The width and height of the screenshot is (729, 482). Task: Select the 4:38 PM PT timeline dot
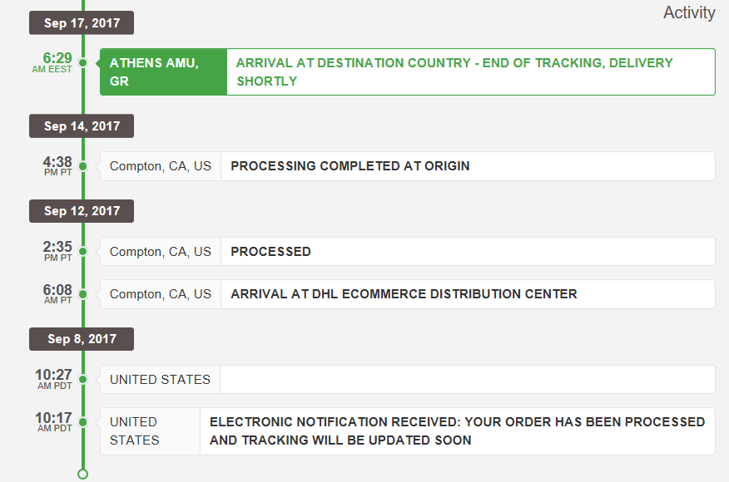[82, 165]
